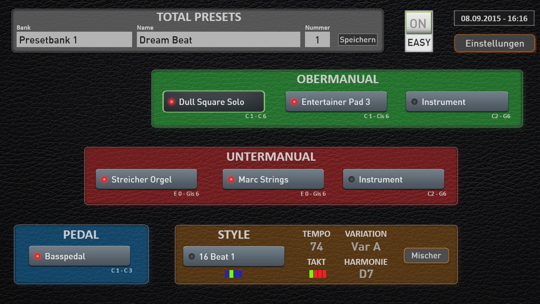
Task: Toggle Marc Strings voice
Action: pyautogui.click(x=273, y=179)
